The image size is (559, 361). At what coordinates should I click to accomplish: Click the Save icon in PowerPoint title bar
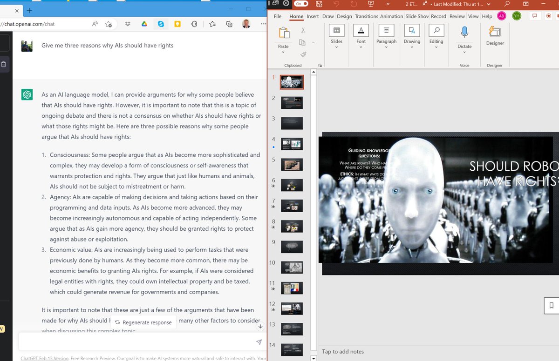tap(319, 4)
